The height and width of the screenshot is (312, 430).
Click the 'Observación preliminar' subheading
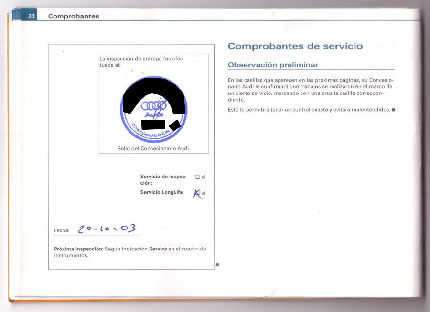[x=273, y=65]
